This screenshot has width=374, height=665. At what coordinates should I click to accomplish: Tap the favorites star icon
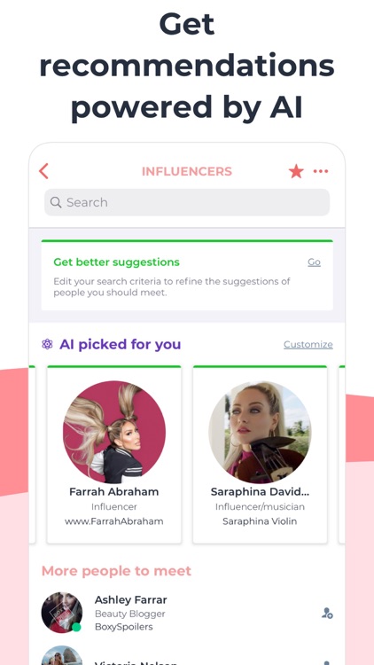296,171
